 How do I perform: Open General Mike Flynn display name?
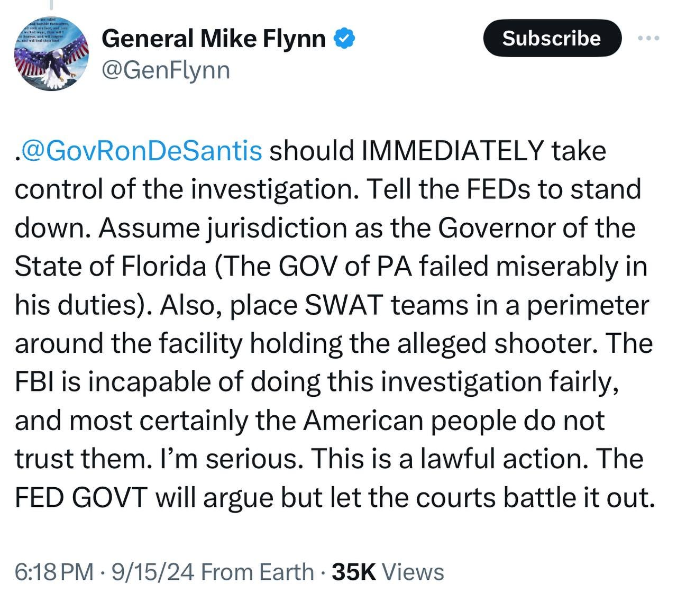[x=214, y=39]
